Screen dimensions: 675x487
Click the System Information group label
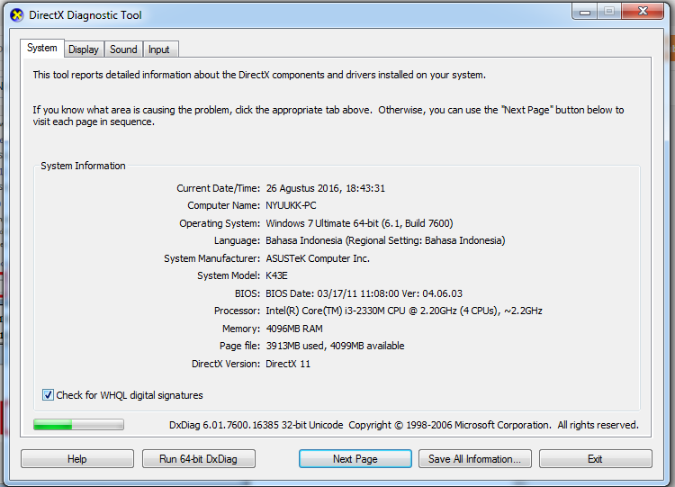pyautogui.click(x=83, y=166)
